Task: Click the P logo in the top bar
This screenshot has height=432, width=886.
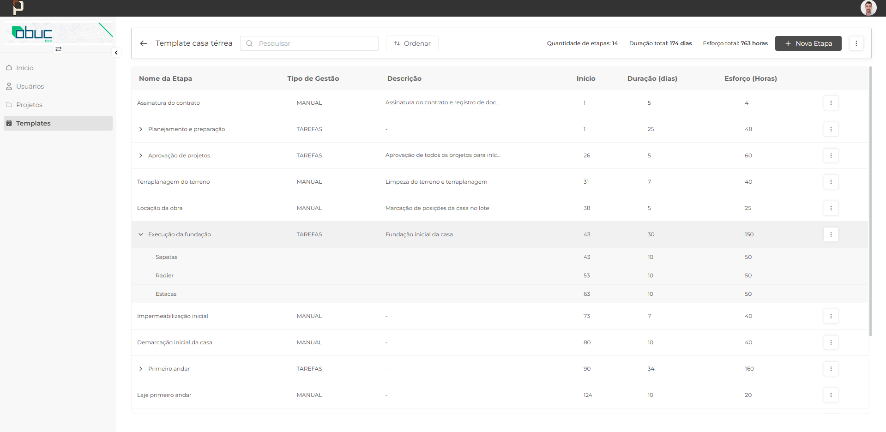Action: (18, 8)
